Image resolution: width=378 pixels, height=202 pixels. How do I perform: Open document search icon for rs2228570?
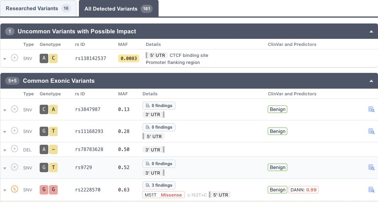tap(371, 190)
